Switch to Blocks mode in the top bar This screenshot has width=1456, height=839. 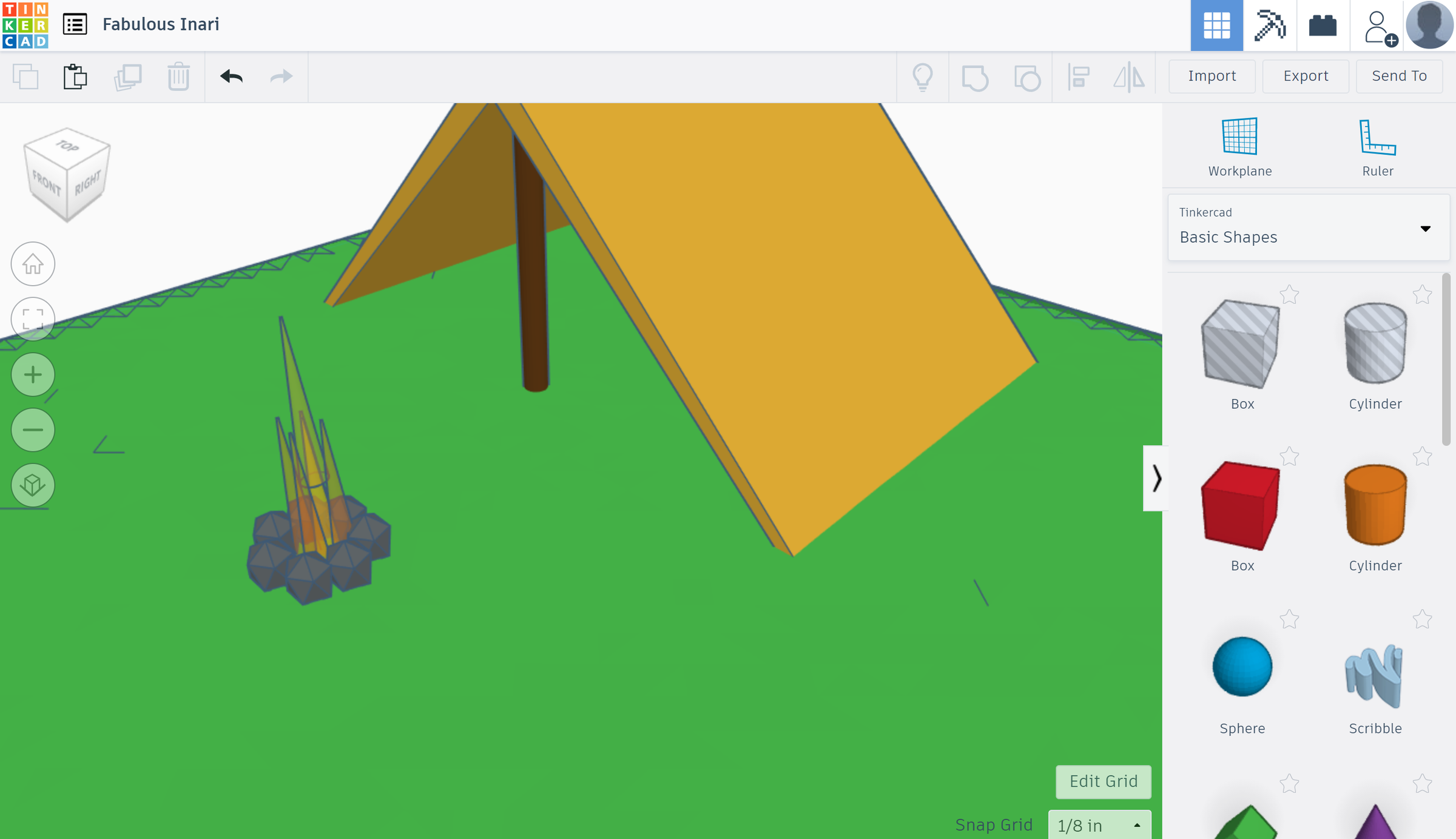1323,25
